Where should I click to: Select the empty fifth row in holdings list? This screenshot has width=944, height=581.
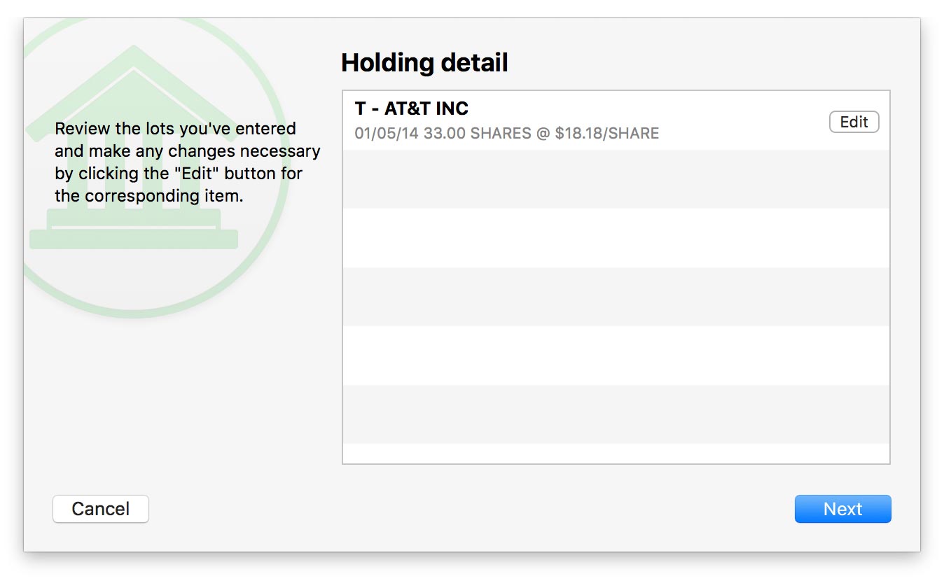(616, 356)
